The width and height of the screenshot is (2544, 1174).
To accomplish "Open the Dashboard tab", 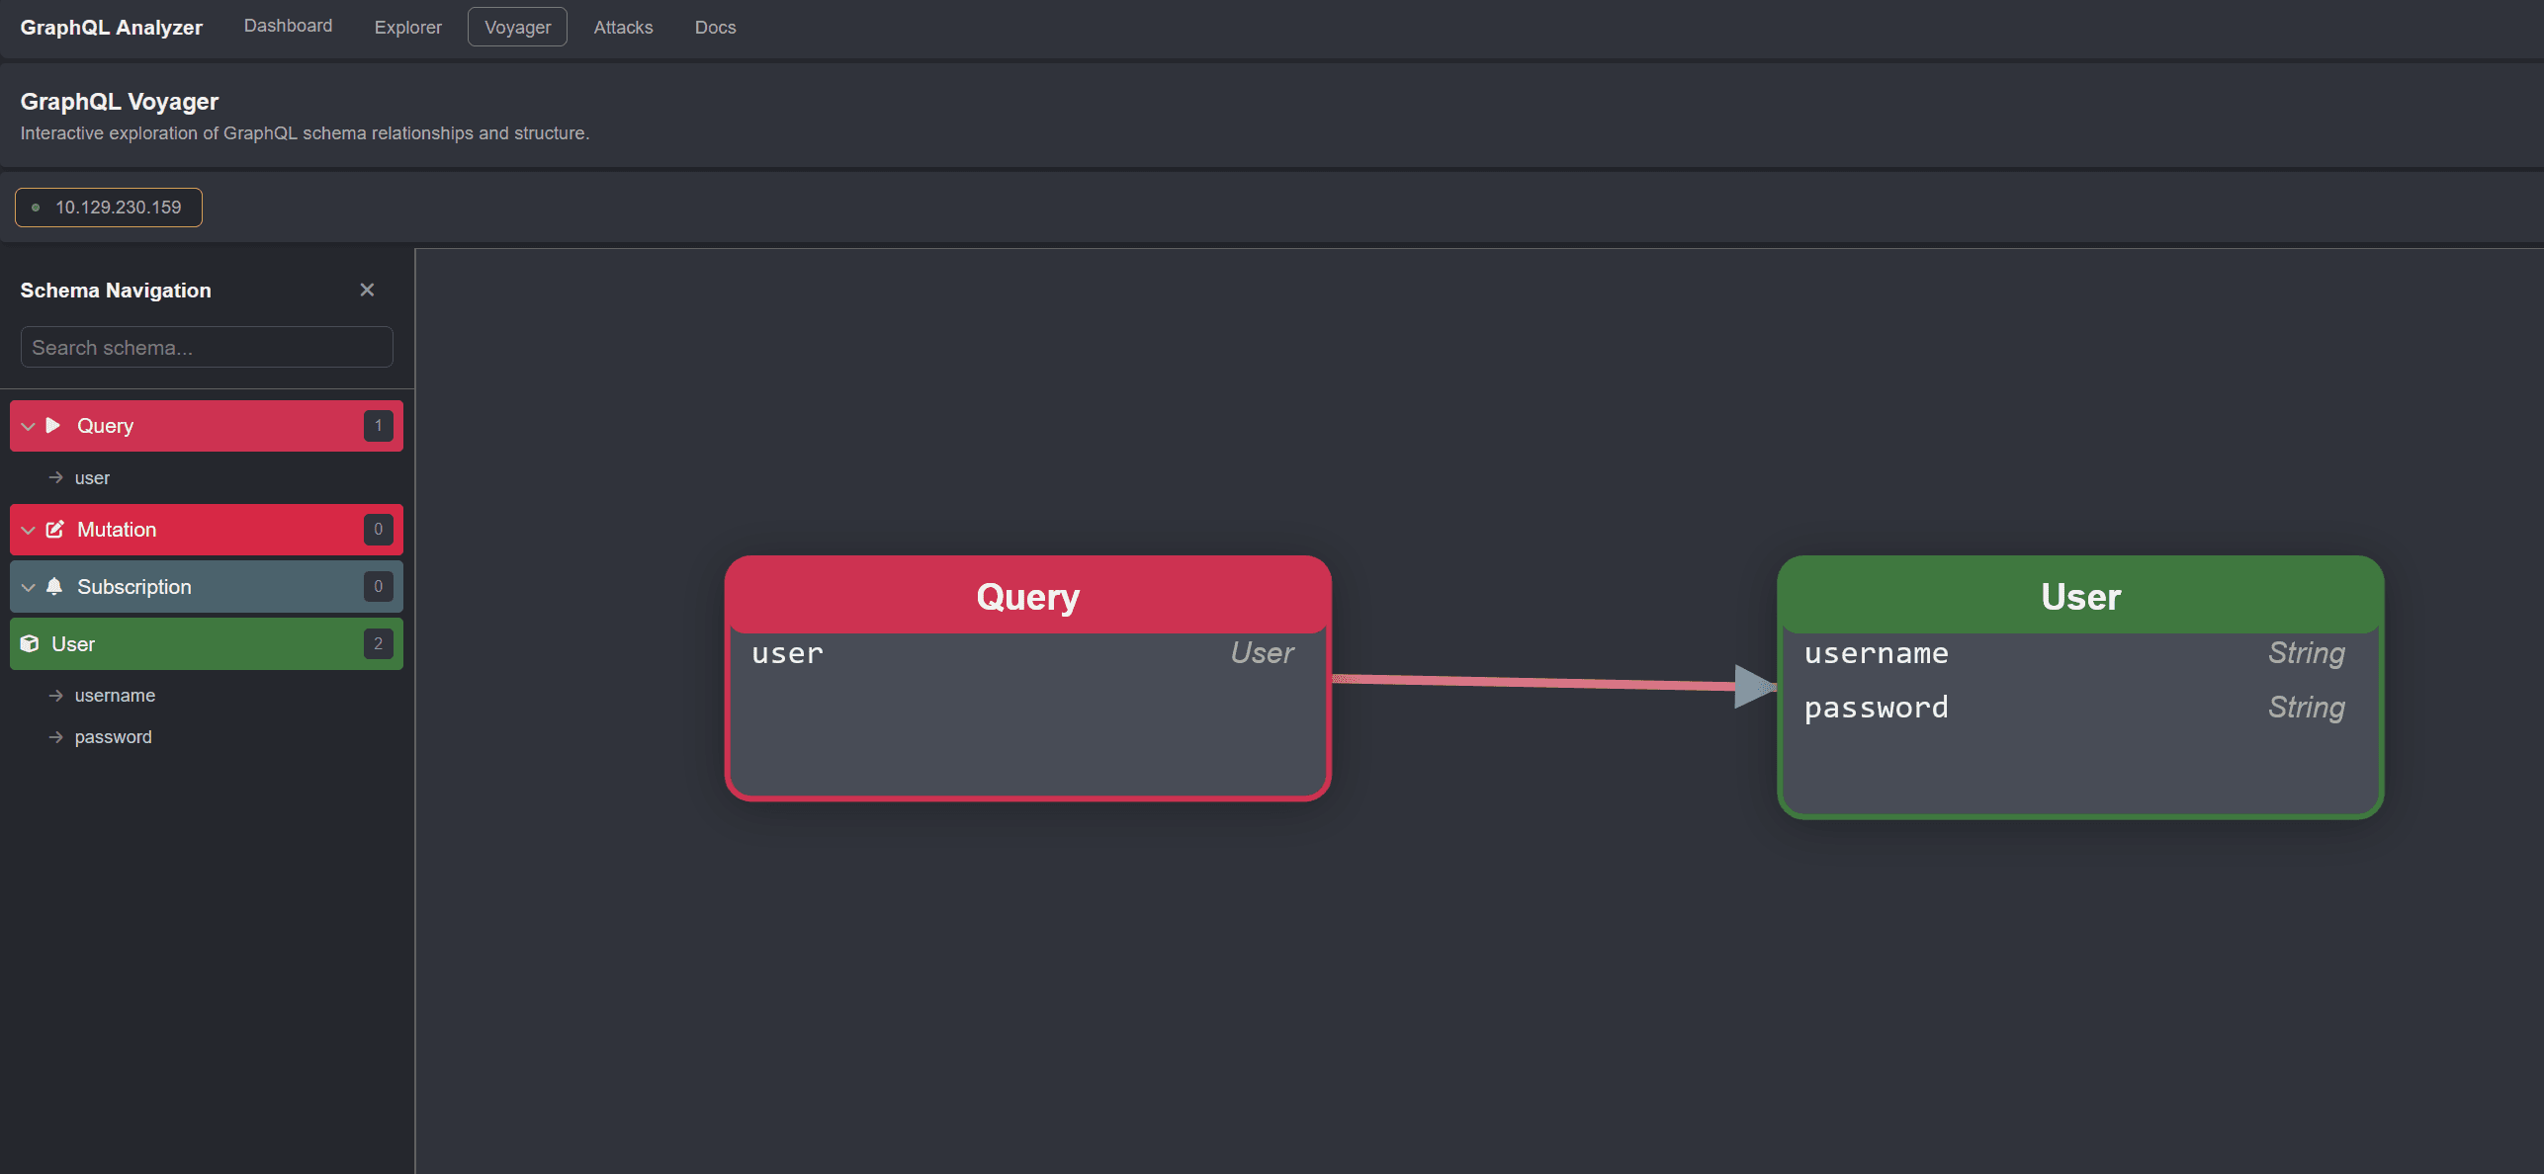I will coord(287,26).
